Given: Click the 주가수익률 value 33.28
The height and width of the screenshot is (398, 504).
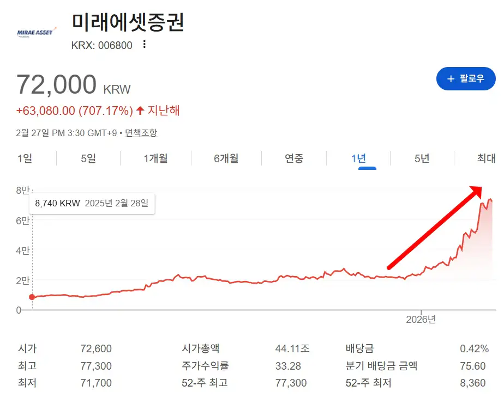Looking at the screenshot, I should 288,366.
